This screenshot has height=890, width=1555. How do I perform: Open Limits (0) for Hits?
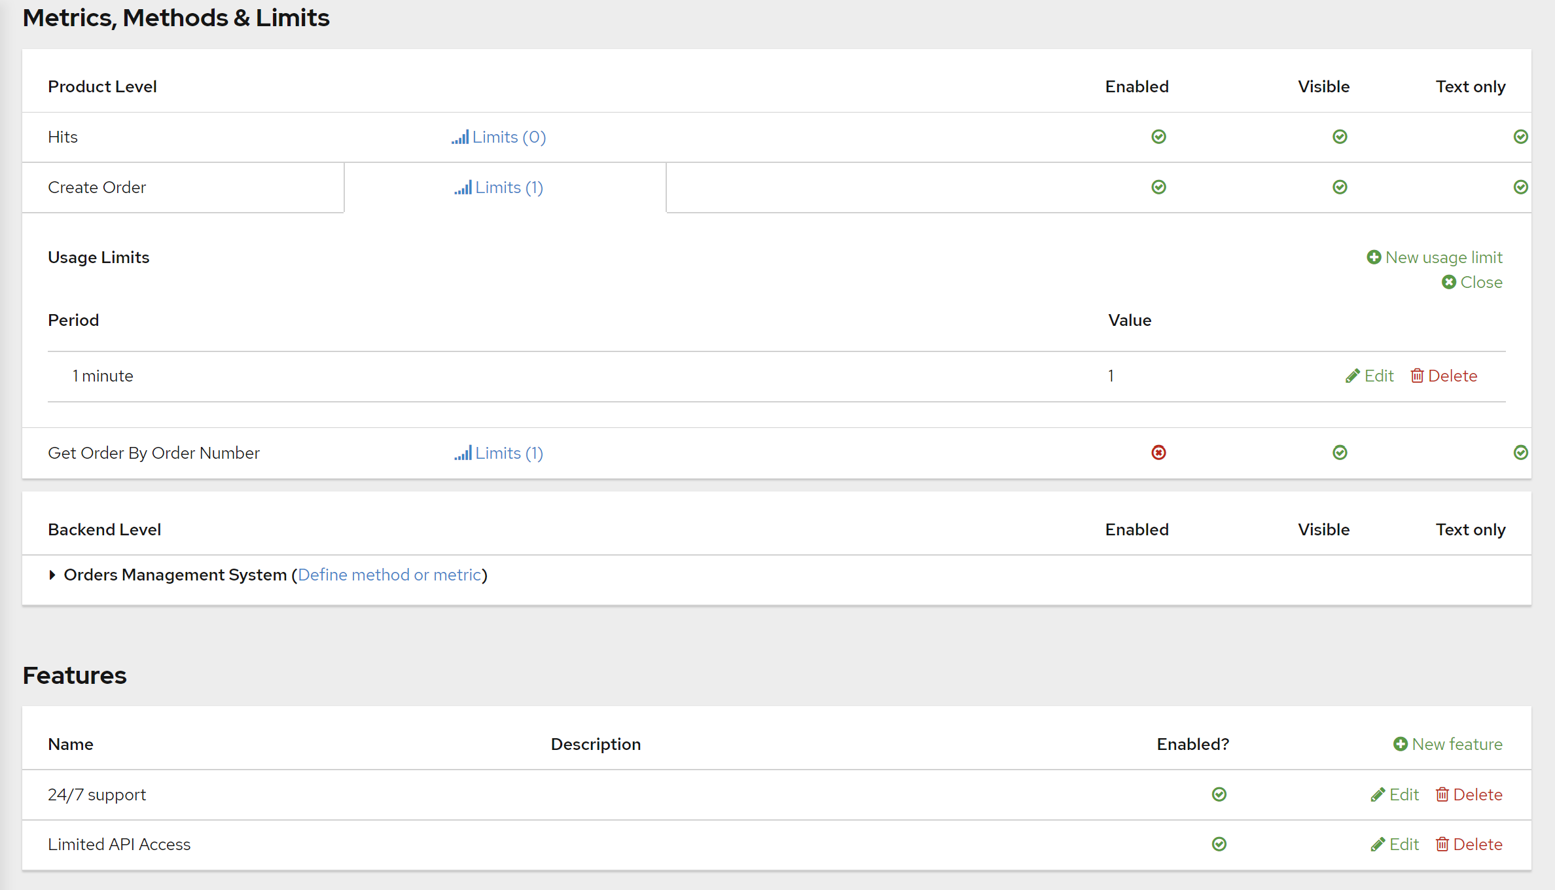(x=499, y=137)
